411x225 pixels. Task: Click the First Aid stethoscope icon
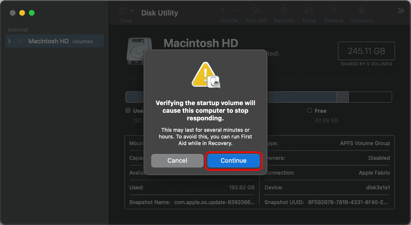tap(256, 11)
